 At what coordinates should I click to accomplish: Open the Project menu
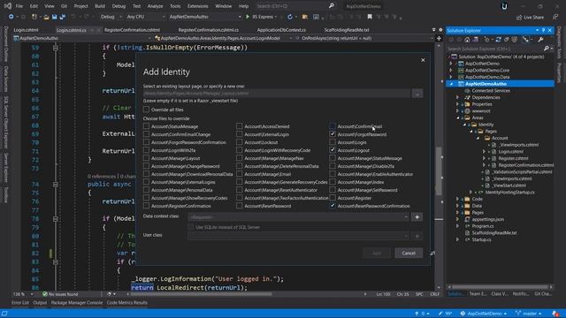tap(80, 6)
